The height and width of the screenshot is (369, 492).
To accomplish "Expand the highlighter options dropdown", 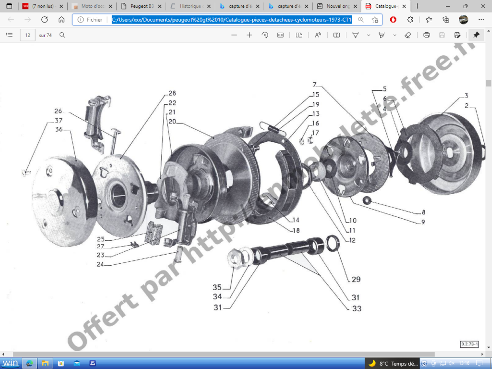I will click(x=394, y=35).
